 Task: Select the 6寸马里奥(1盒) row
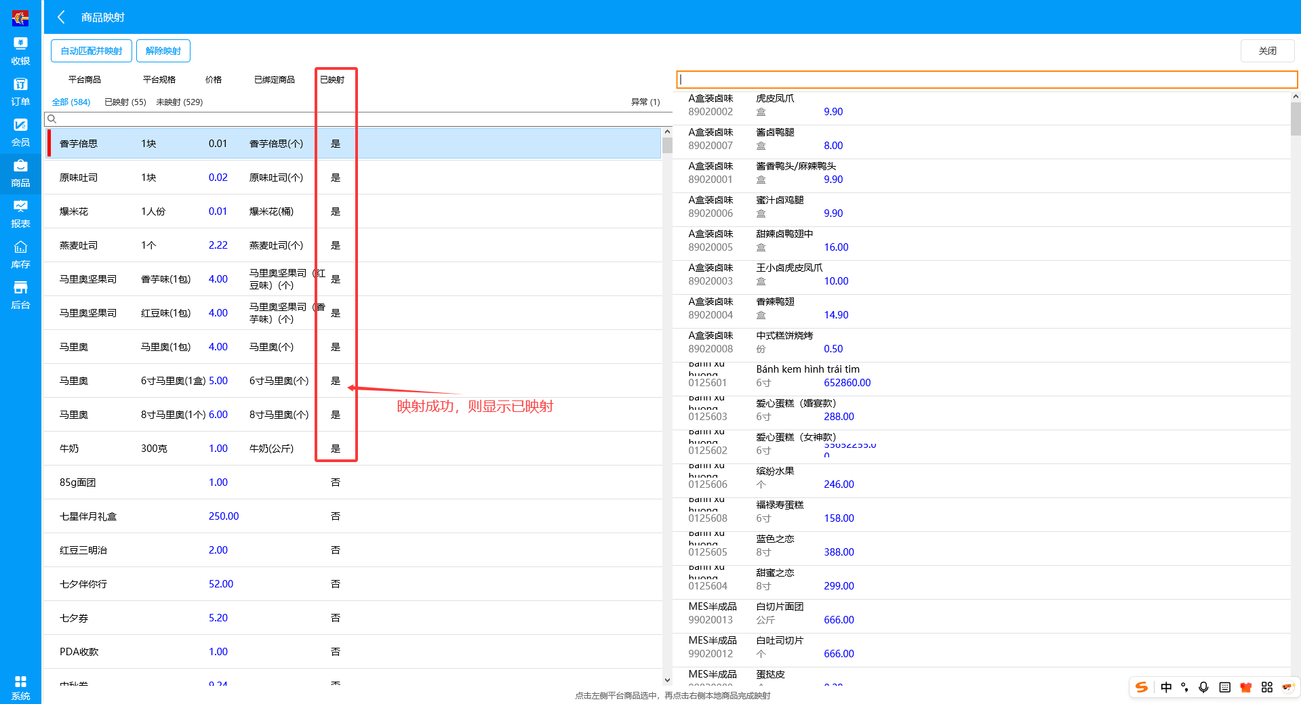coord(353,381)
